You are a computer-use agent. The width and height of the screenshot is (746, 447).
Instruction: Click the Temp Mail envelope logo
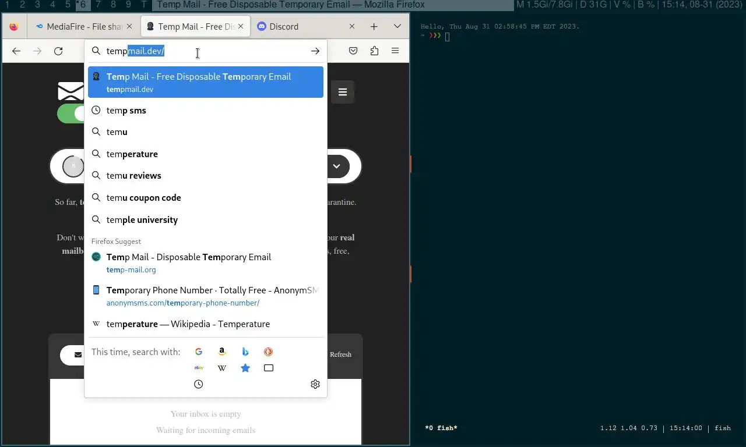tap(71, 91)
